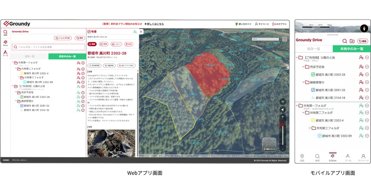
Task: Open G Drive in mobile bottom bar
Action: tap(333, 157)
